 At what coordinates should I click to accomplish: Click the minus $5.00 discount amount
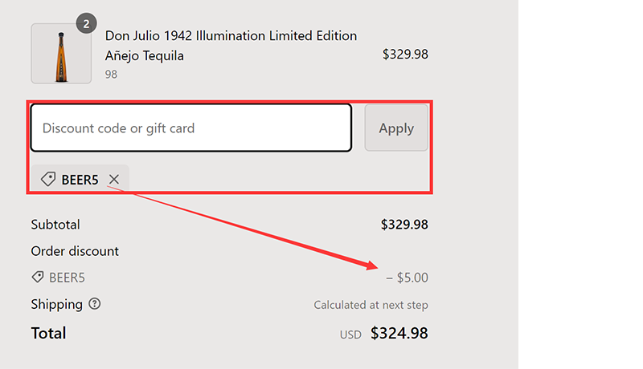[x=407, y=278]
